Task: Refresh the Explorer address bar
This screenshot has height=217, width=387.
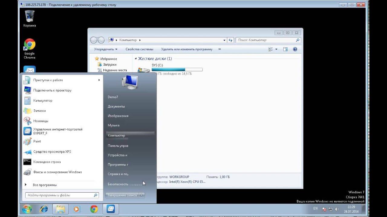Action: 231,40
